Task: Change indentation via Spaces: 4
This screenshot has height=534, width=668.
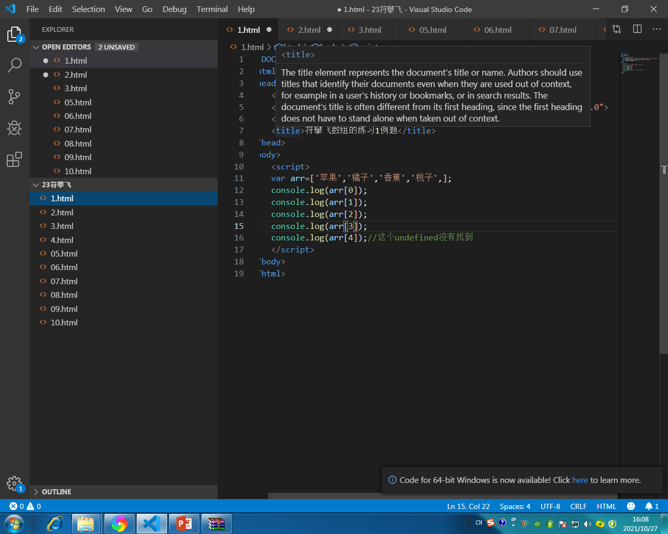Action: [x=515, y=506]
